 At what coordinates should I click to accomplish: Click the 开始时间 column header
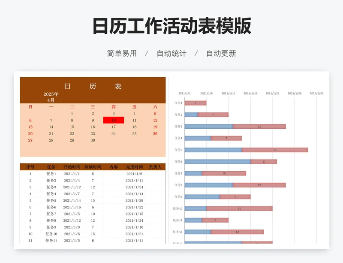point(72,167)
